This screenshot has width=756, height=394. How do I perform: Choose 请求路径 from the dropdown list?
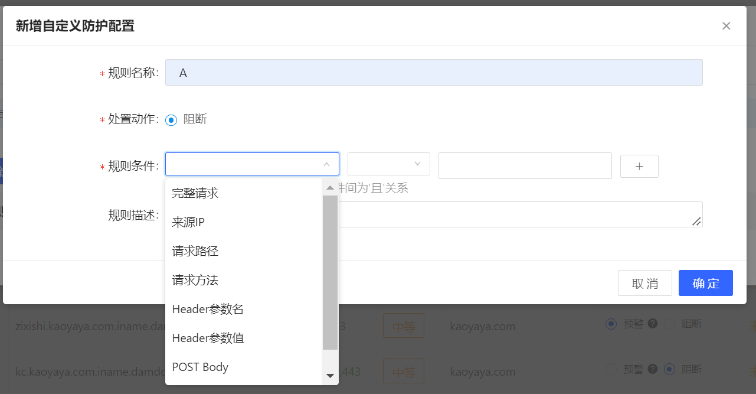point(244,251)
